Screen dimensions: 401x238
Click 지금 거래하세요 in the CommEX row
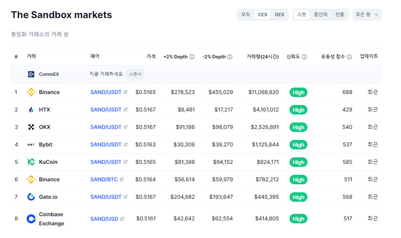coord(106,74)
